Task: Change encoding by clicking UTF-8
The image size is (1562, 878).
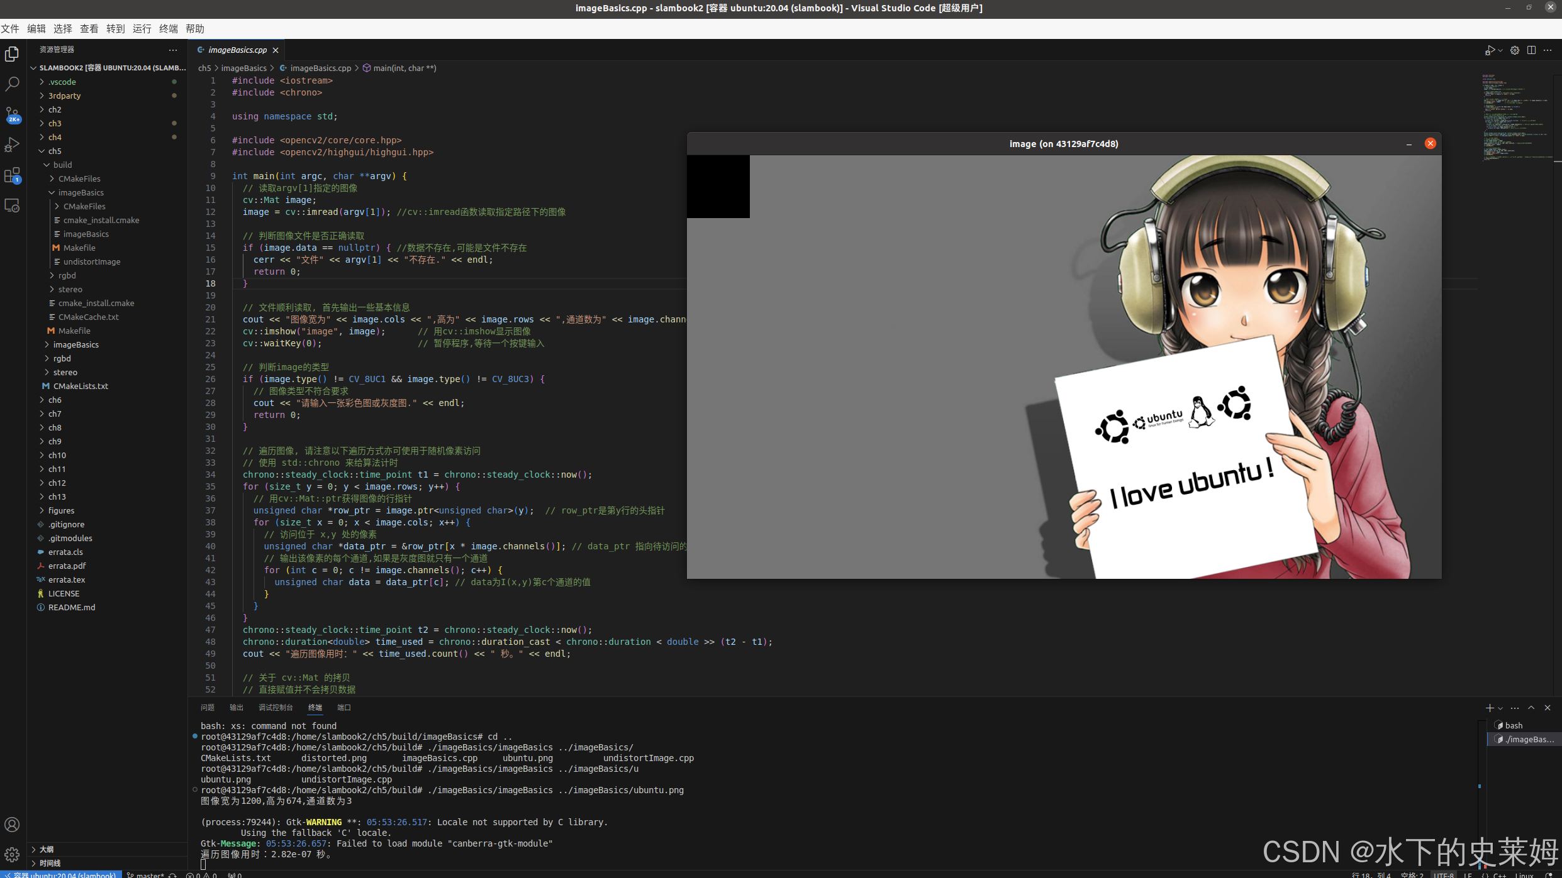Action: coord(1444,874)
